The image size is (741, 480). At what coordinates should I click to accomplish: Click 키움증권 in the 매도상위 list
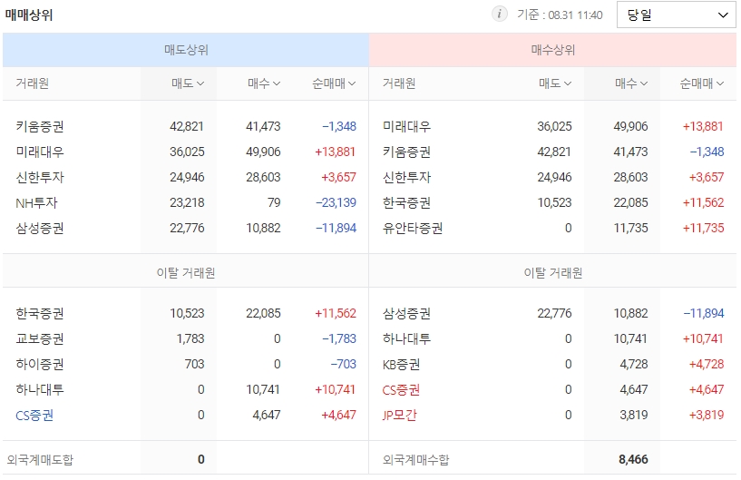40,126
